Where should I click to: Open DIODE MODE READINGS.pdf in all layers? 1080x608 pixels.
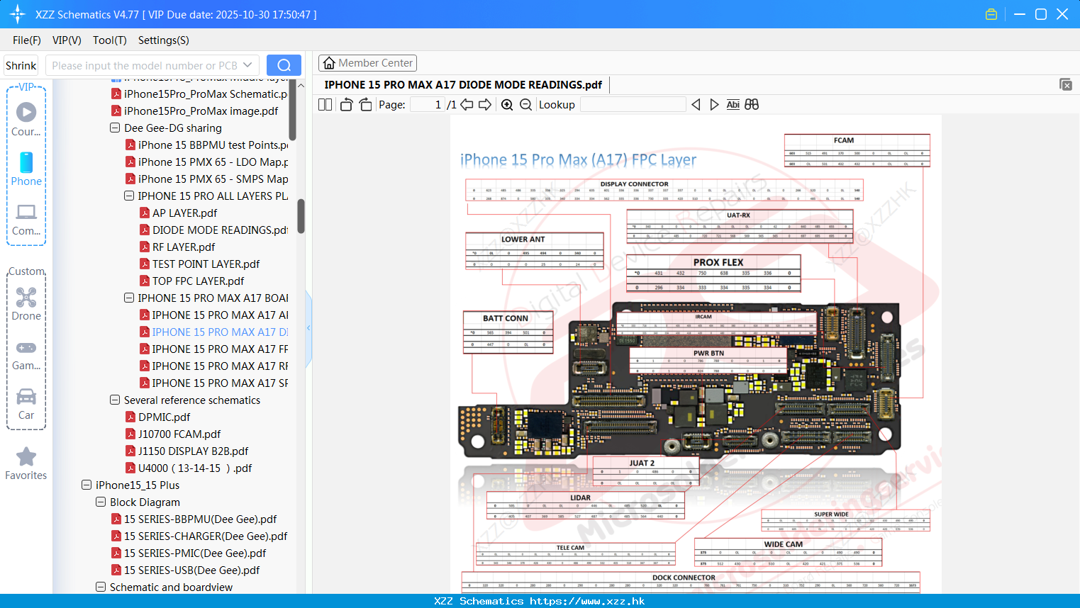(x=220, y=230)
